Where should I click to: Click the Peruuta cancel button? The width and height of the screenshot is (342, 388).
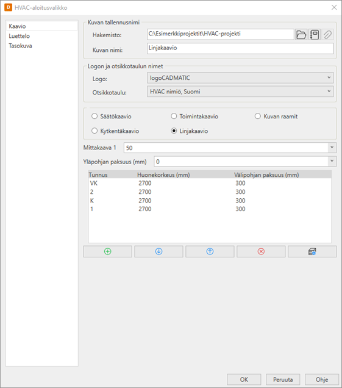coord(283,379)
